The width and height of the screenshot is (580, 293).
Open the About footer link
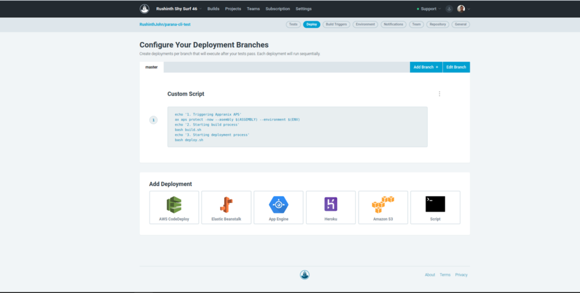tap(430, 275)
